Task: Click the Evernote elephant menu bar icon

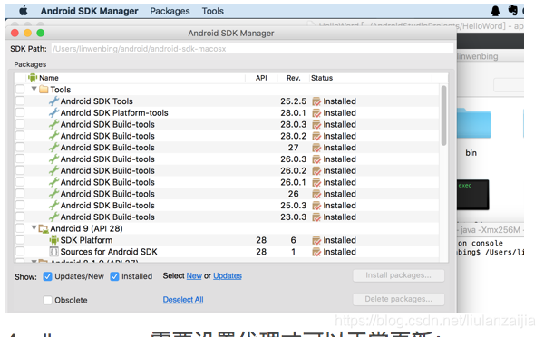Action: coord(512,10)
